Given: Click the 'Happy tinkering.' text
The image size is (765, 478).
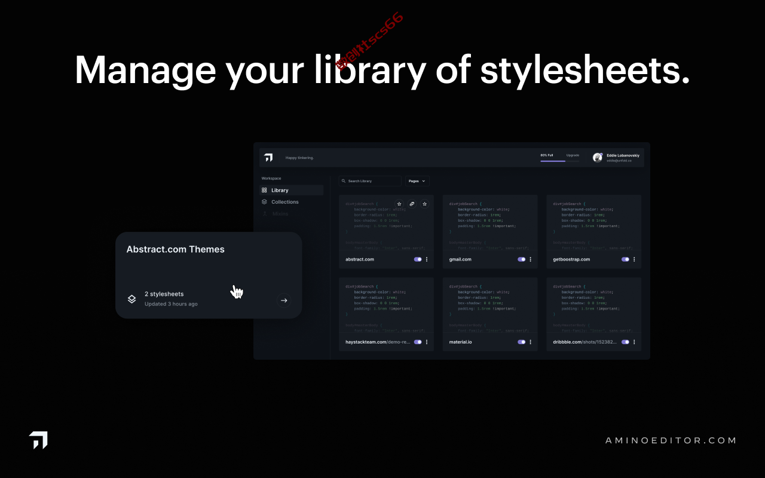Looking at the screenshot, I should coord(299,158).
